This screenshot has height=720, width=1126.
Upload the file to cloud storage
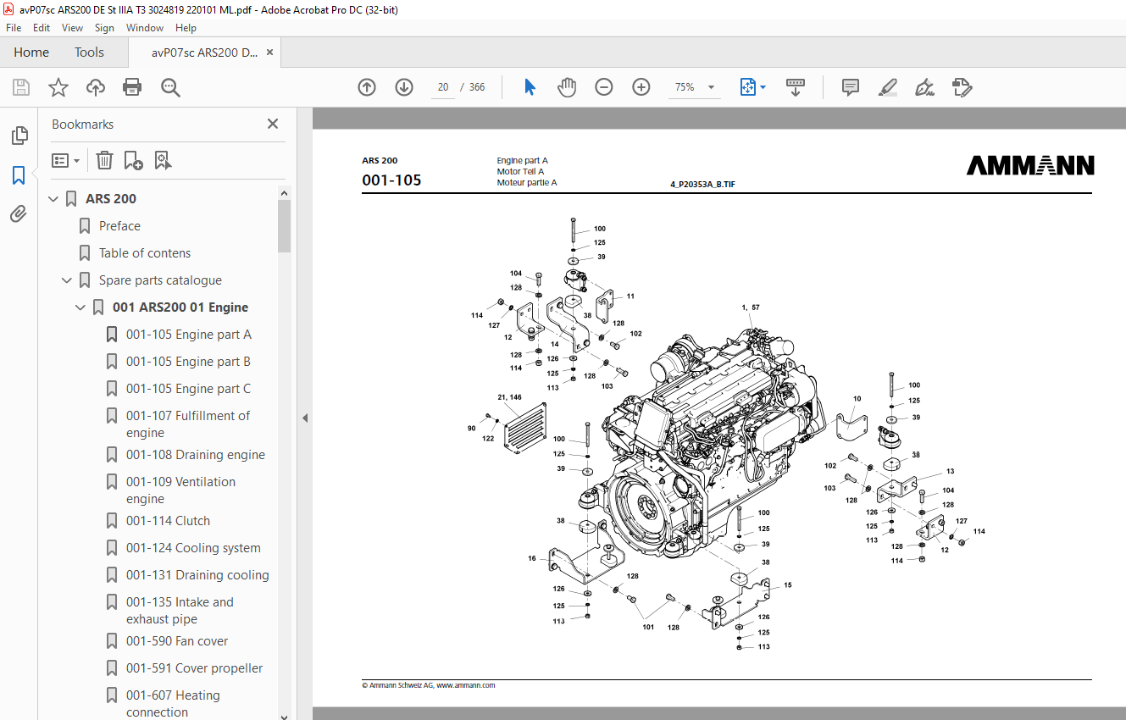pos(96,87)
